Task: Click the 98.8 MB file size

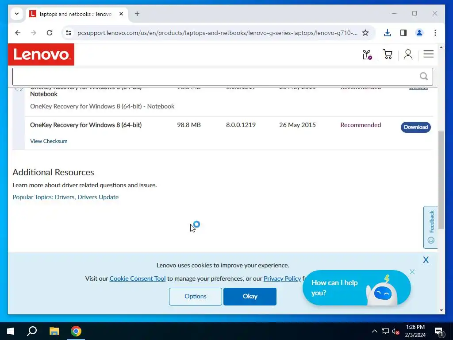Action: click(189, 125)
